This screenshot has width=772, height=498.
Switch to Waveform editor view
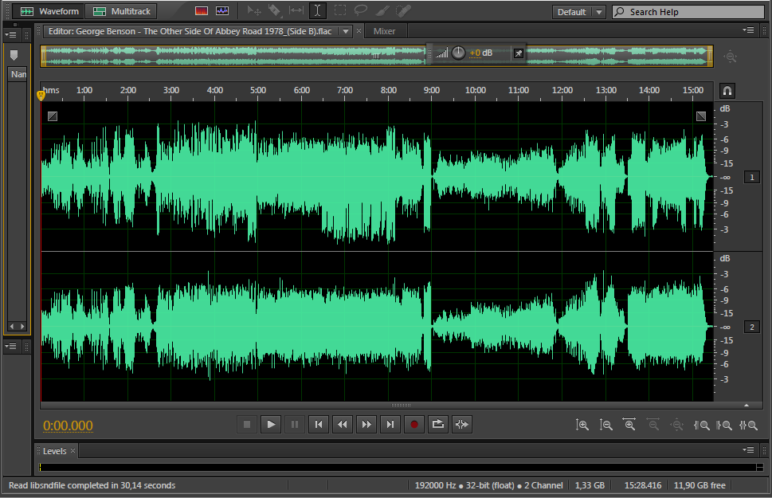[x=49, y=11]
